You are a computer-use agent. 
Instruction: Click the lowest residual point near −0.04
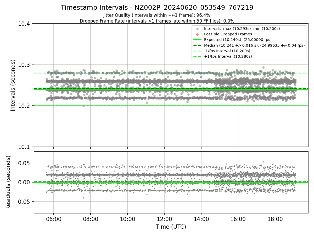(83, 198)
